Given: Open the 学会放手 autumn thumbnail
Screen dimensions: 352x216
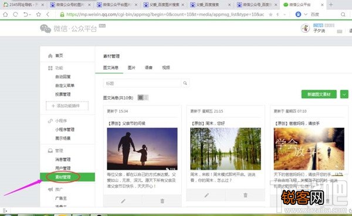Looking at the screenshot, I should coord(309,148).
